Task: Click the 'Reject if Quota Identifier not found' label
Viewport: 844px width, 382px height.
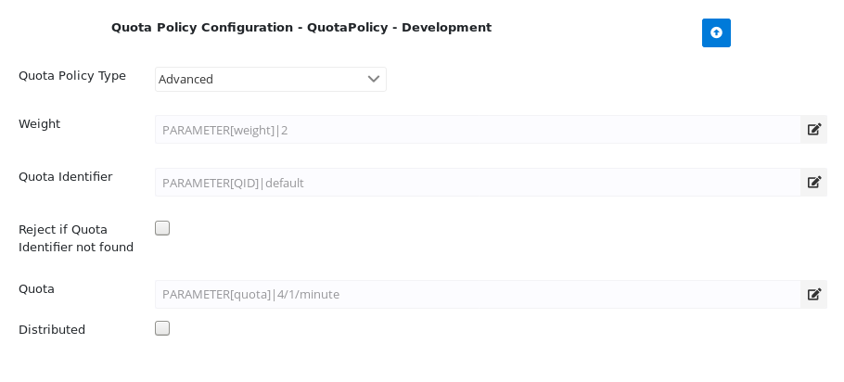Action: click(x=76, y=238)
